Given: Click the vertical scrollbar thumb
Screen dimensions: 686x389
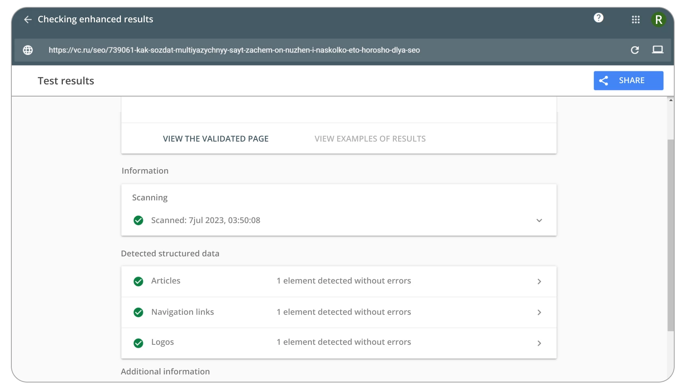Looking at the screenshot, I should [x=671, y=235].
